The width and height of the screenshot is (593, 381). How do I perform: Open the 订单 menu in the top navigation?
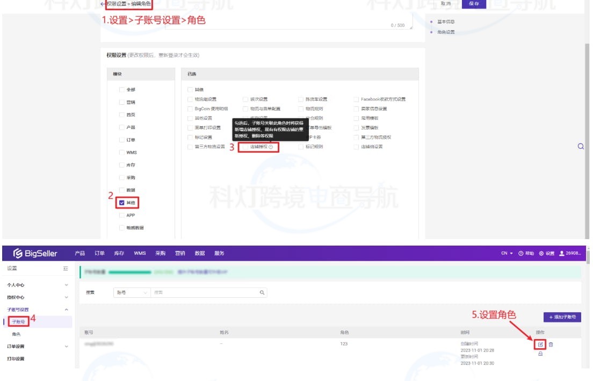tap(99, 254)
